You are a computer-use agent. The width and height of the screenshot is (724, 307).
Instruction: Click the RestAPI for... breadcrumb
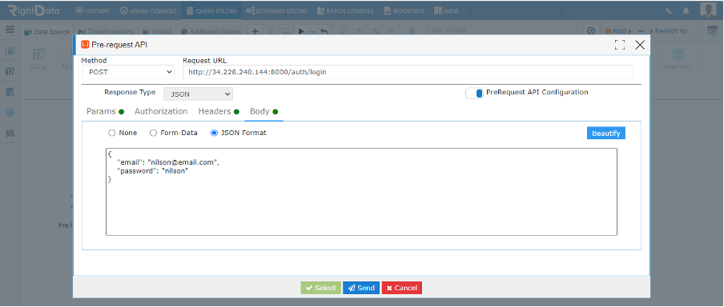click(x=675, y=31)
